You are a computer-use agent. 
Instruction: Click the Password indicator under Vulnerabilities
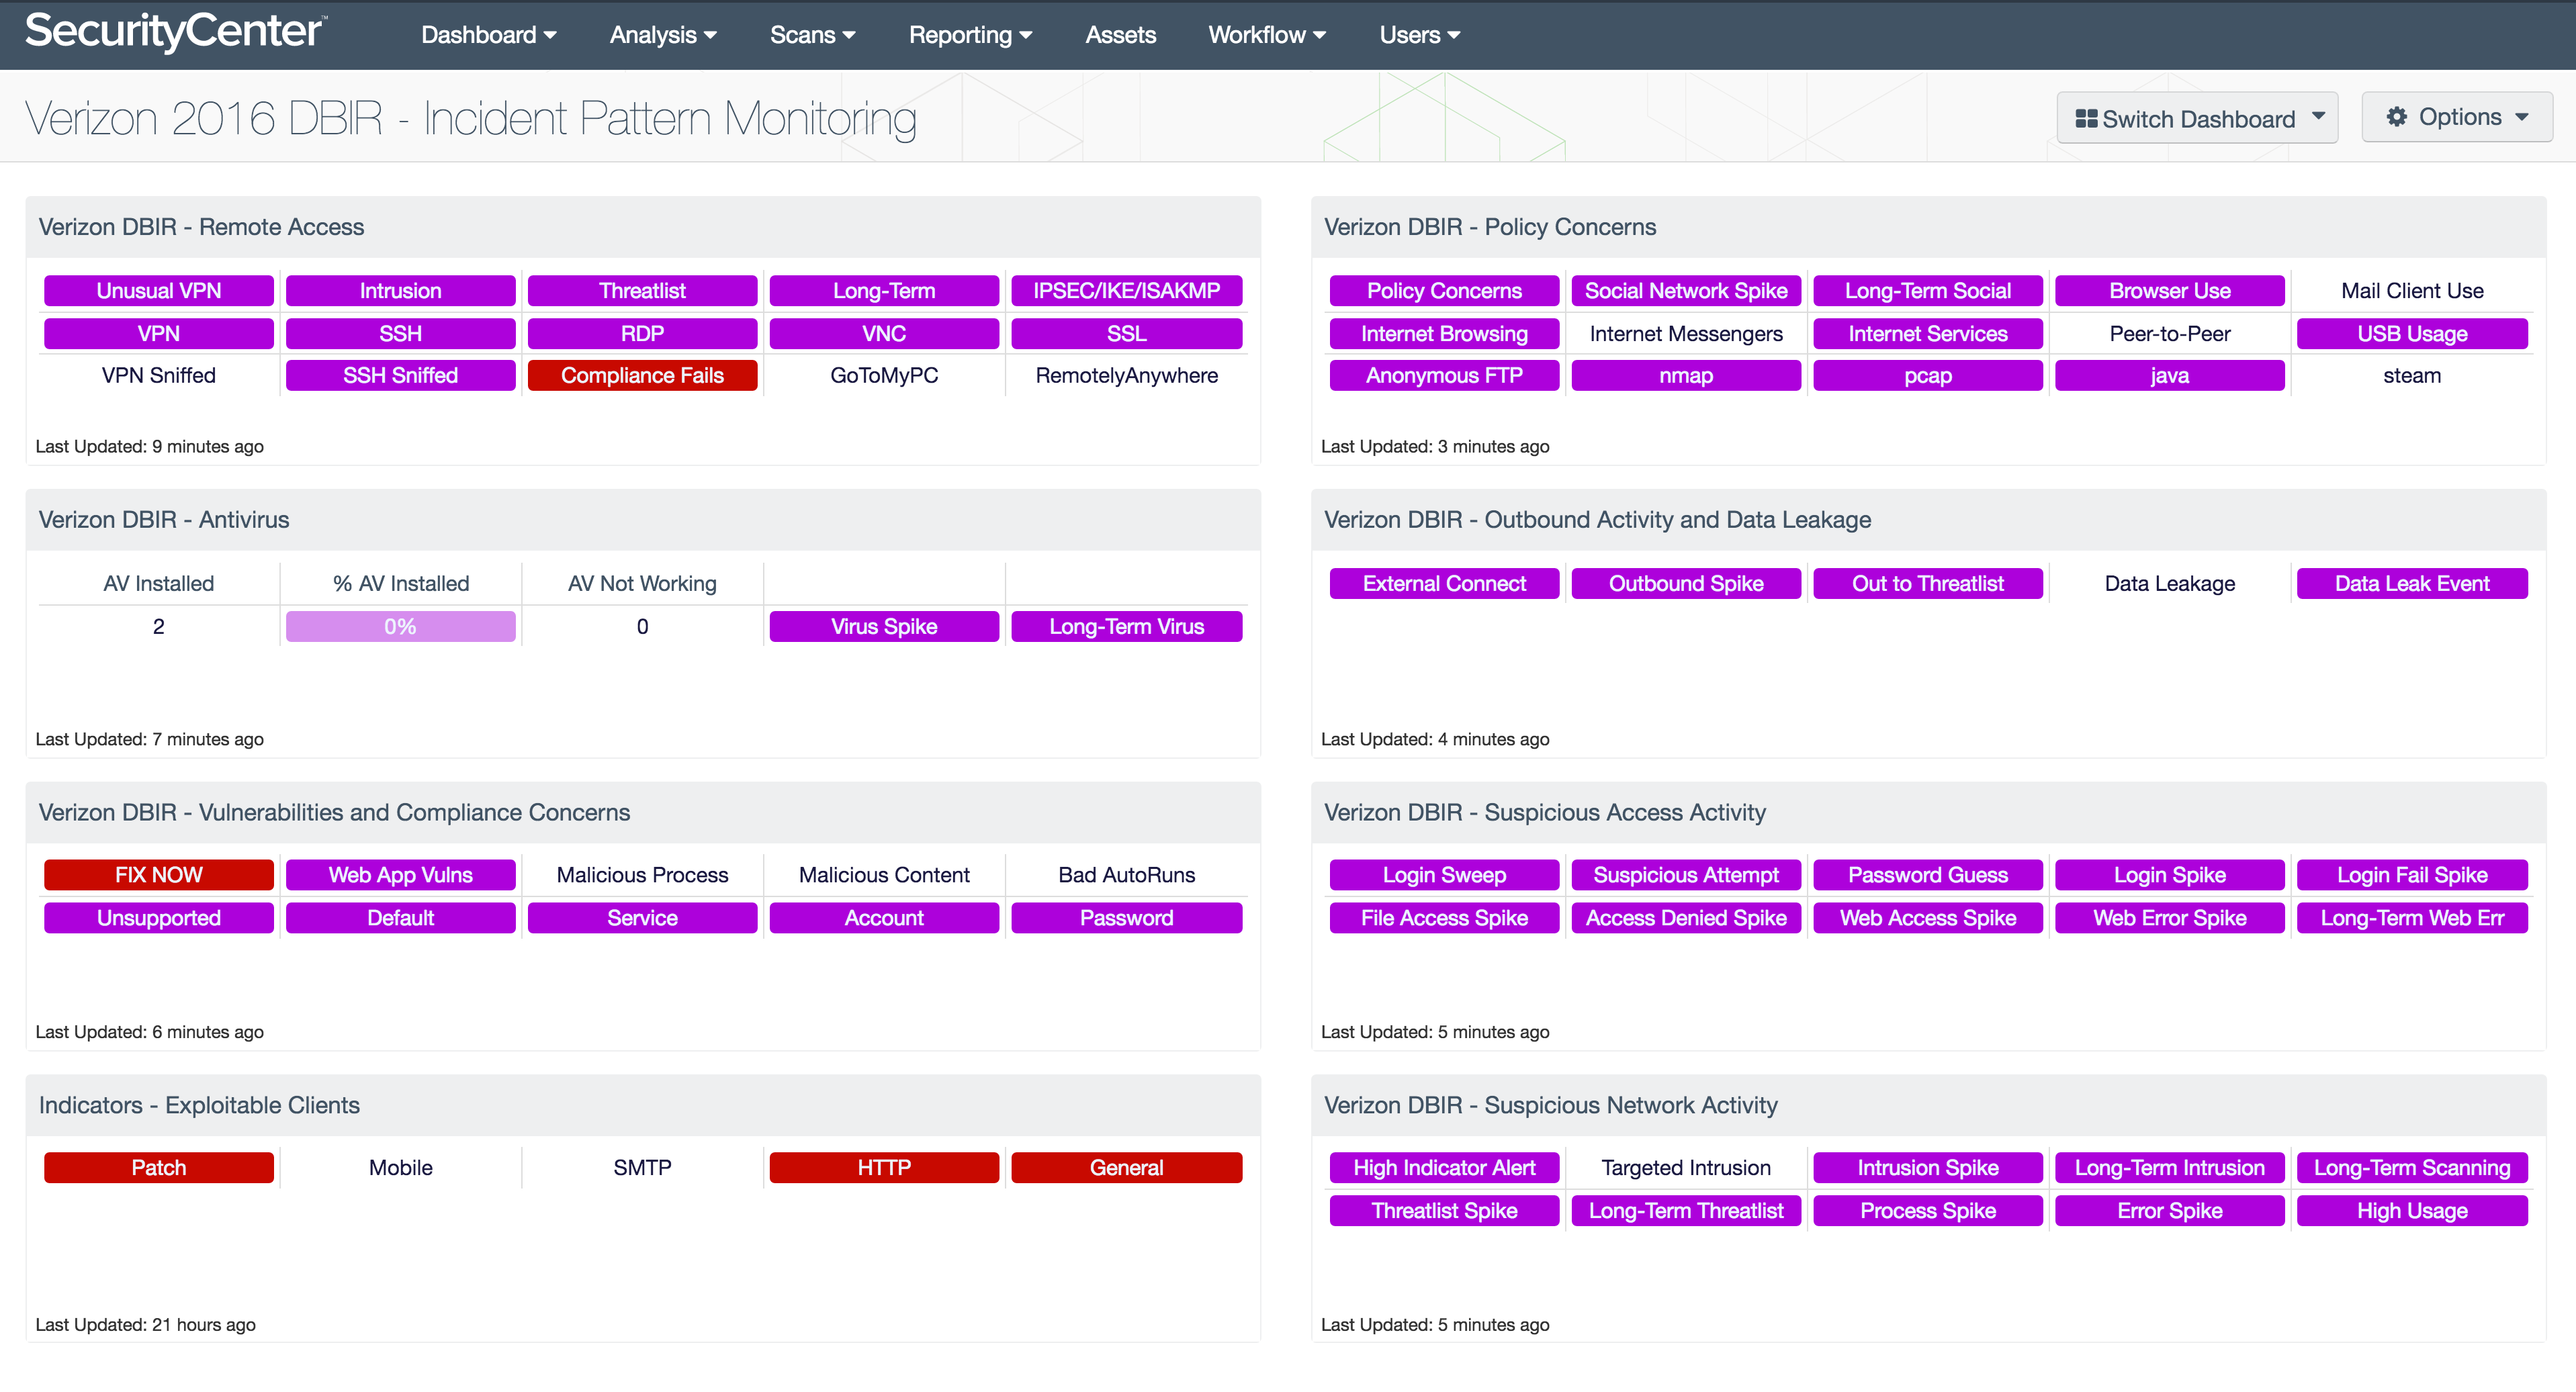coord(1127,918)
